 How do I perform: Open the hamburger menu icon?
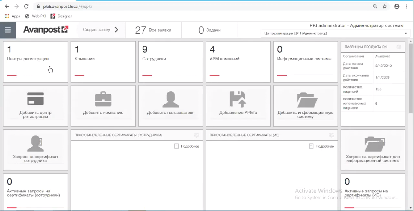(8, 30)
